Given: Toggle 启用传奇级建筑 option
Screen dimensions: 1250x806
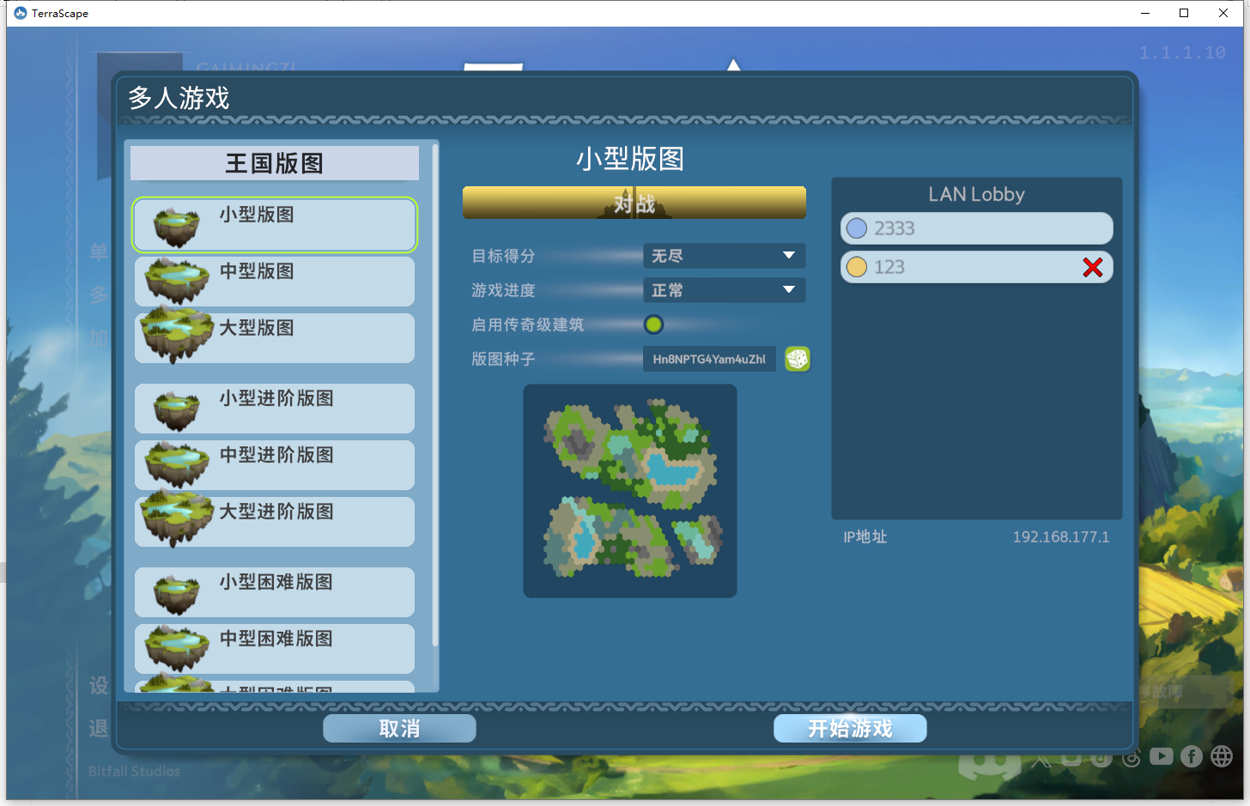Looking at the screenshot, I should click(x=653, y=324).
